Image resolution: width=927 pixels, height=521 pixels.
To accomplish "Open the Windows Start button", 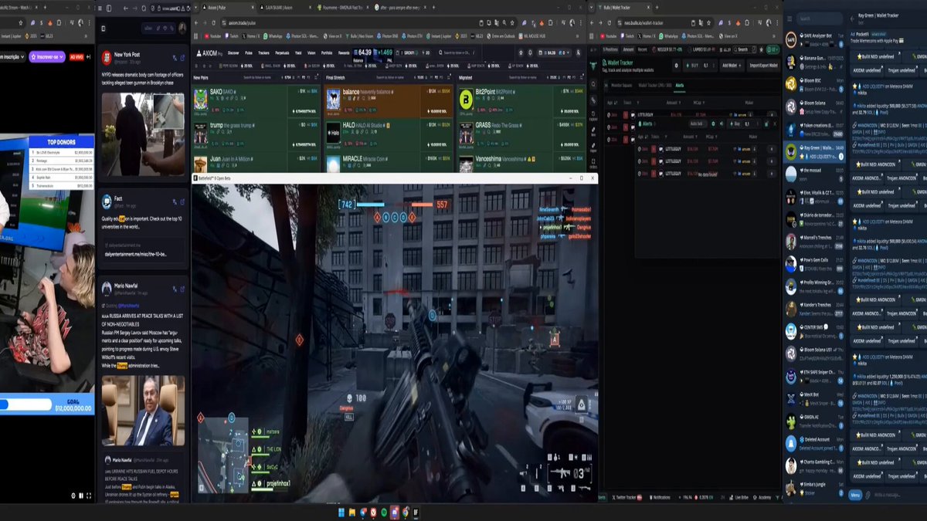I will click(x=341, y=512).
